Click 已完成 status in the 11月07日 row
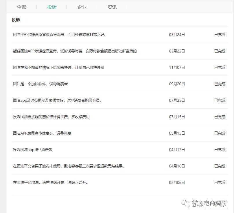234x213 pixels. [220, 67]
